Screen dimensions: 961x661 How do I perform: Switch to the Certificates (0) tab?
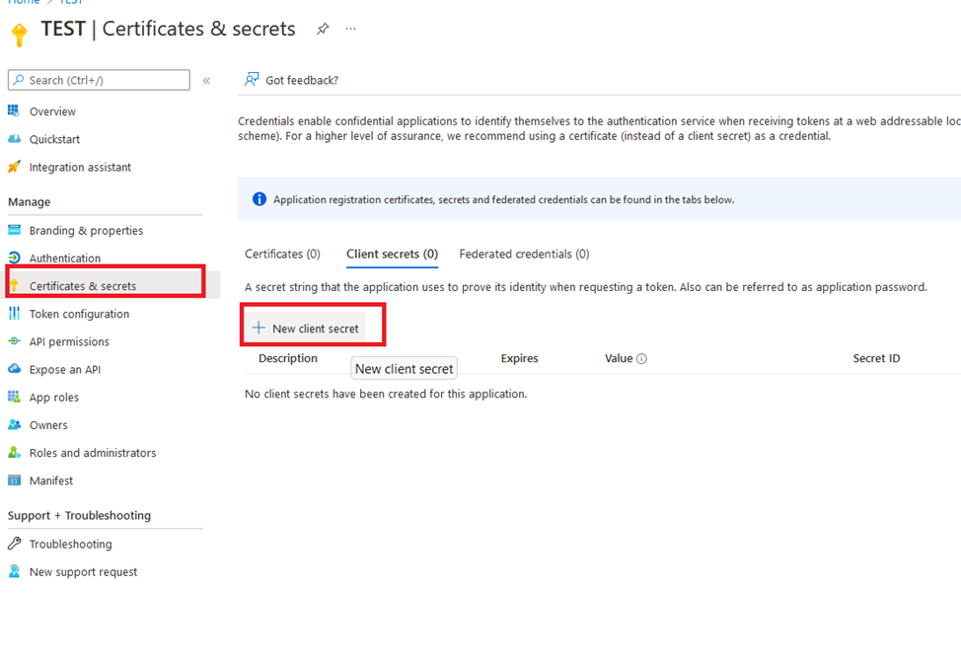282,255
